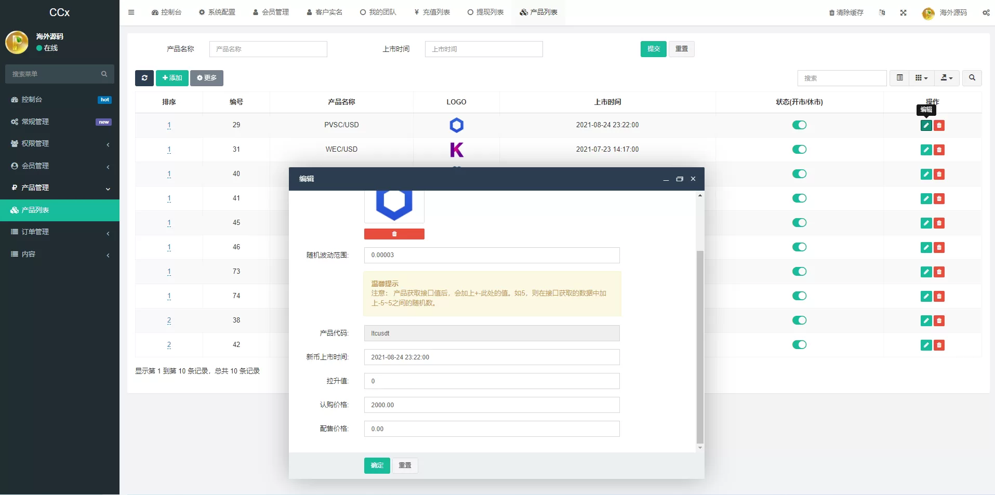Edit the WEC/USD product row
This screenshot has height=495, width=995.
[926, 150]
